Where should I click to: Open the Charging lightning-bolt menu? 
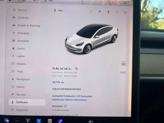21,33
